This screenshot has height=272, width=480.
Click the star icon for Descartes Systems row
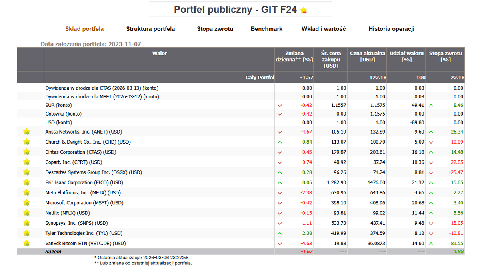pyautogui.click(x=26, y=172)
